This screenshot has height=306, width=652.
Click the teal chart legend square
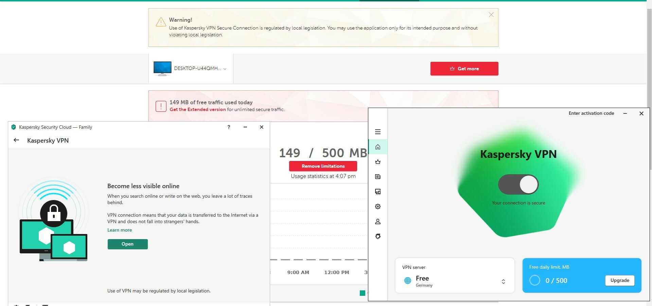pos(363,293)
